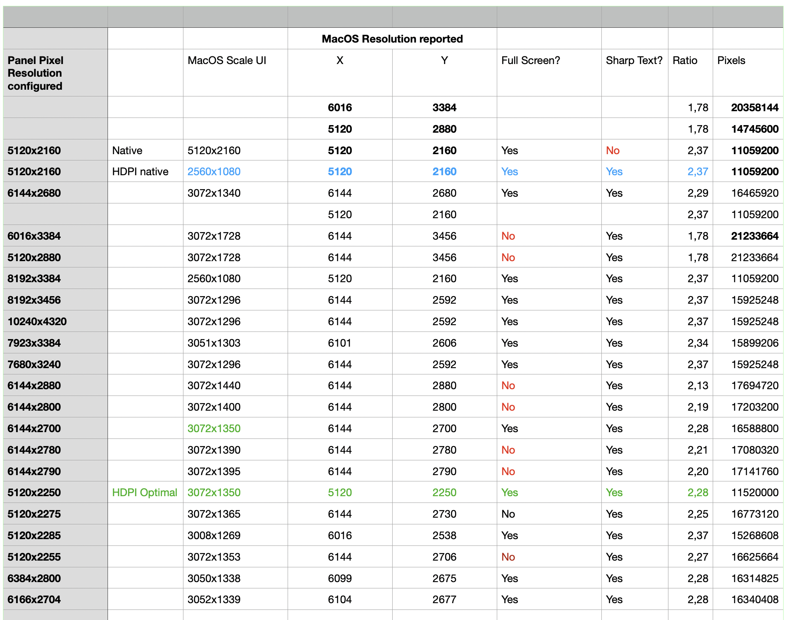792x620 pixels.
Task: Select the 'HDPI native' label cell
Action: [x=140, y=171]
